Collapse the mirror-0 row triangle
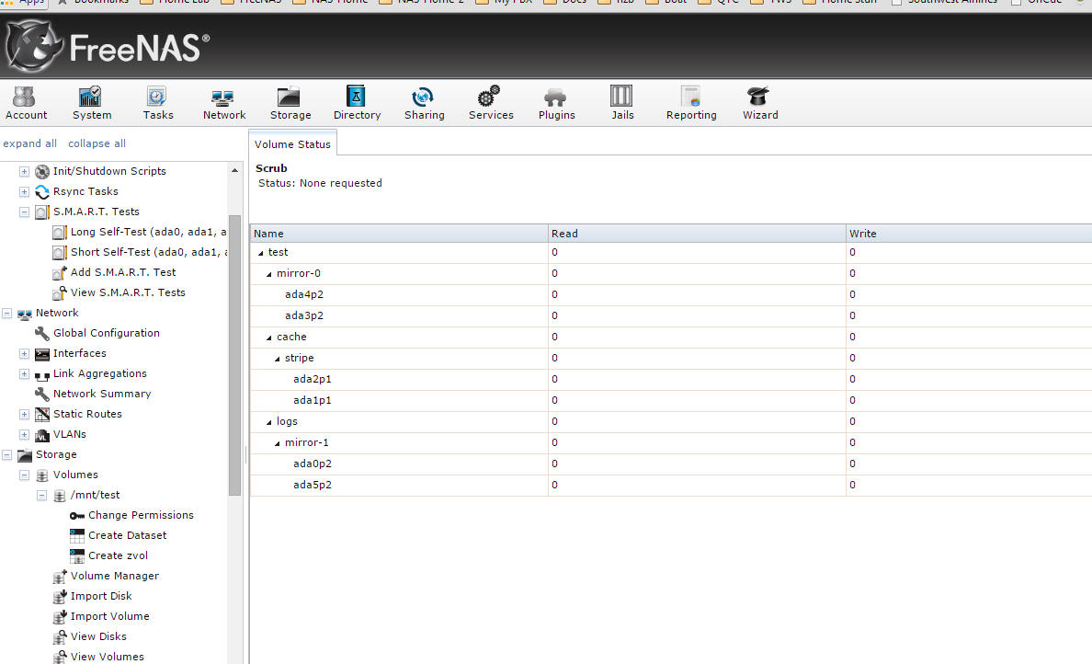The image size is (1092, 664). pyautogui.click(x=269, y=274)
